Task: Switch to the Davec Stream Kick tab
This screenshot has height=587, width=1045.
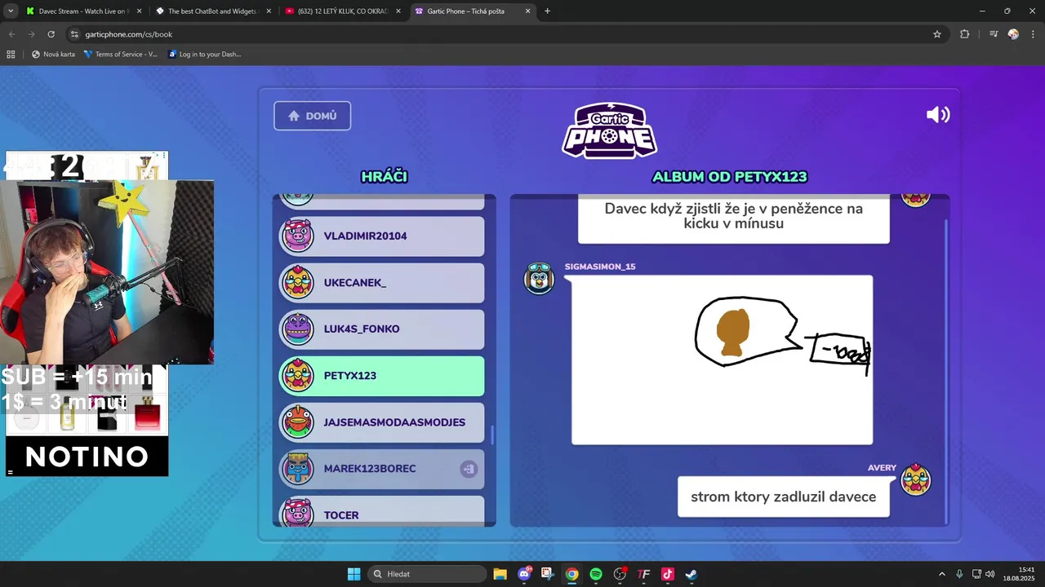Action: 82,11
